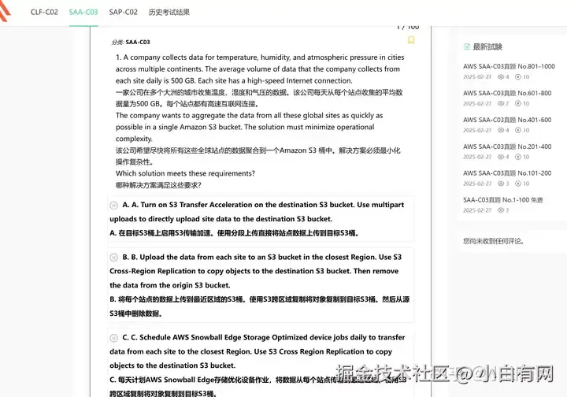Click the 2025-02-27 date under No.801-1000

(477, 77)
